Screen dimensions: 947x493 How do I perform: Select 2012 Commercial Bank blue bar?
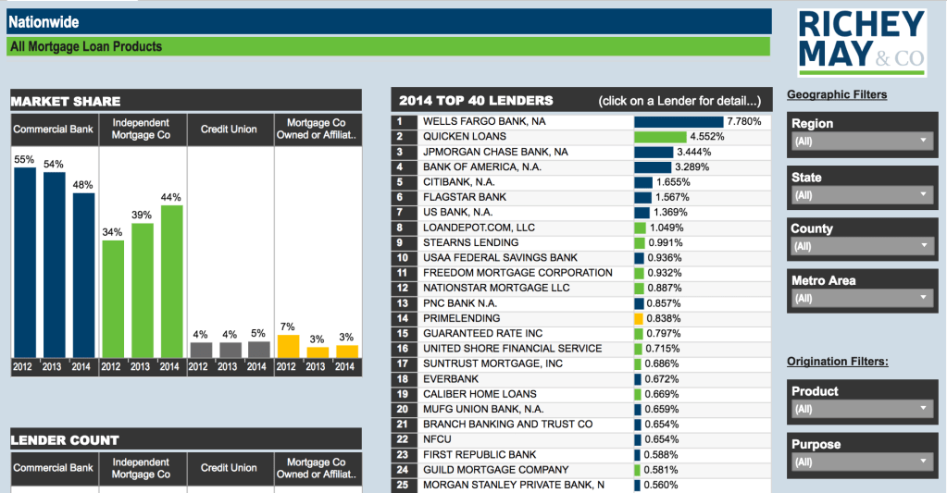(25, 262)
